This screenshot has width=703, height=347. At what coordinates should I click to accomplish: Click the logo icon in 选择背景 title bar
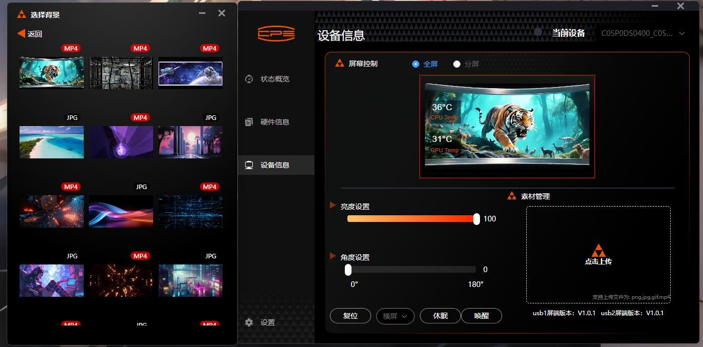pyautogui.click(x=22, y=14)
